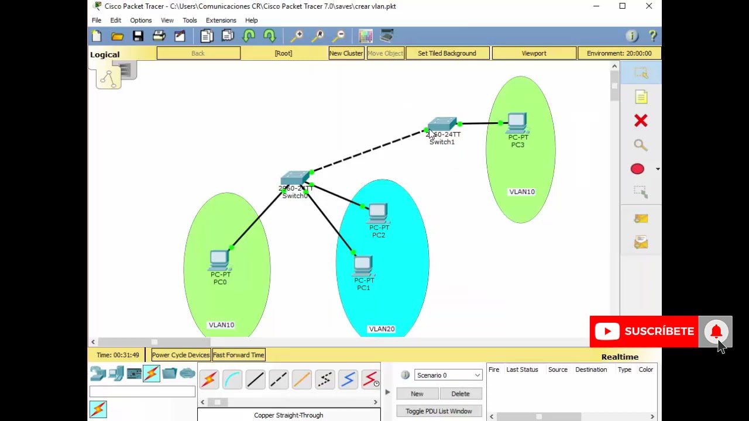This screenshot has height=421, width=749.
Task: Select the red X Delete tool
Action: [x=641, y=121]
